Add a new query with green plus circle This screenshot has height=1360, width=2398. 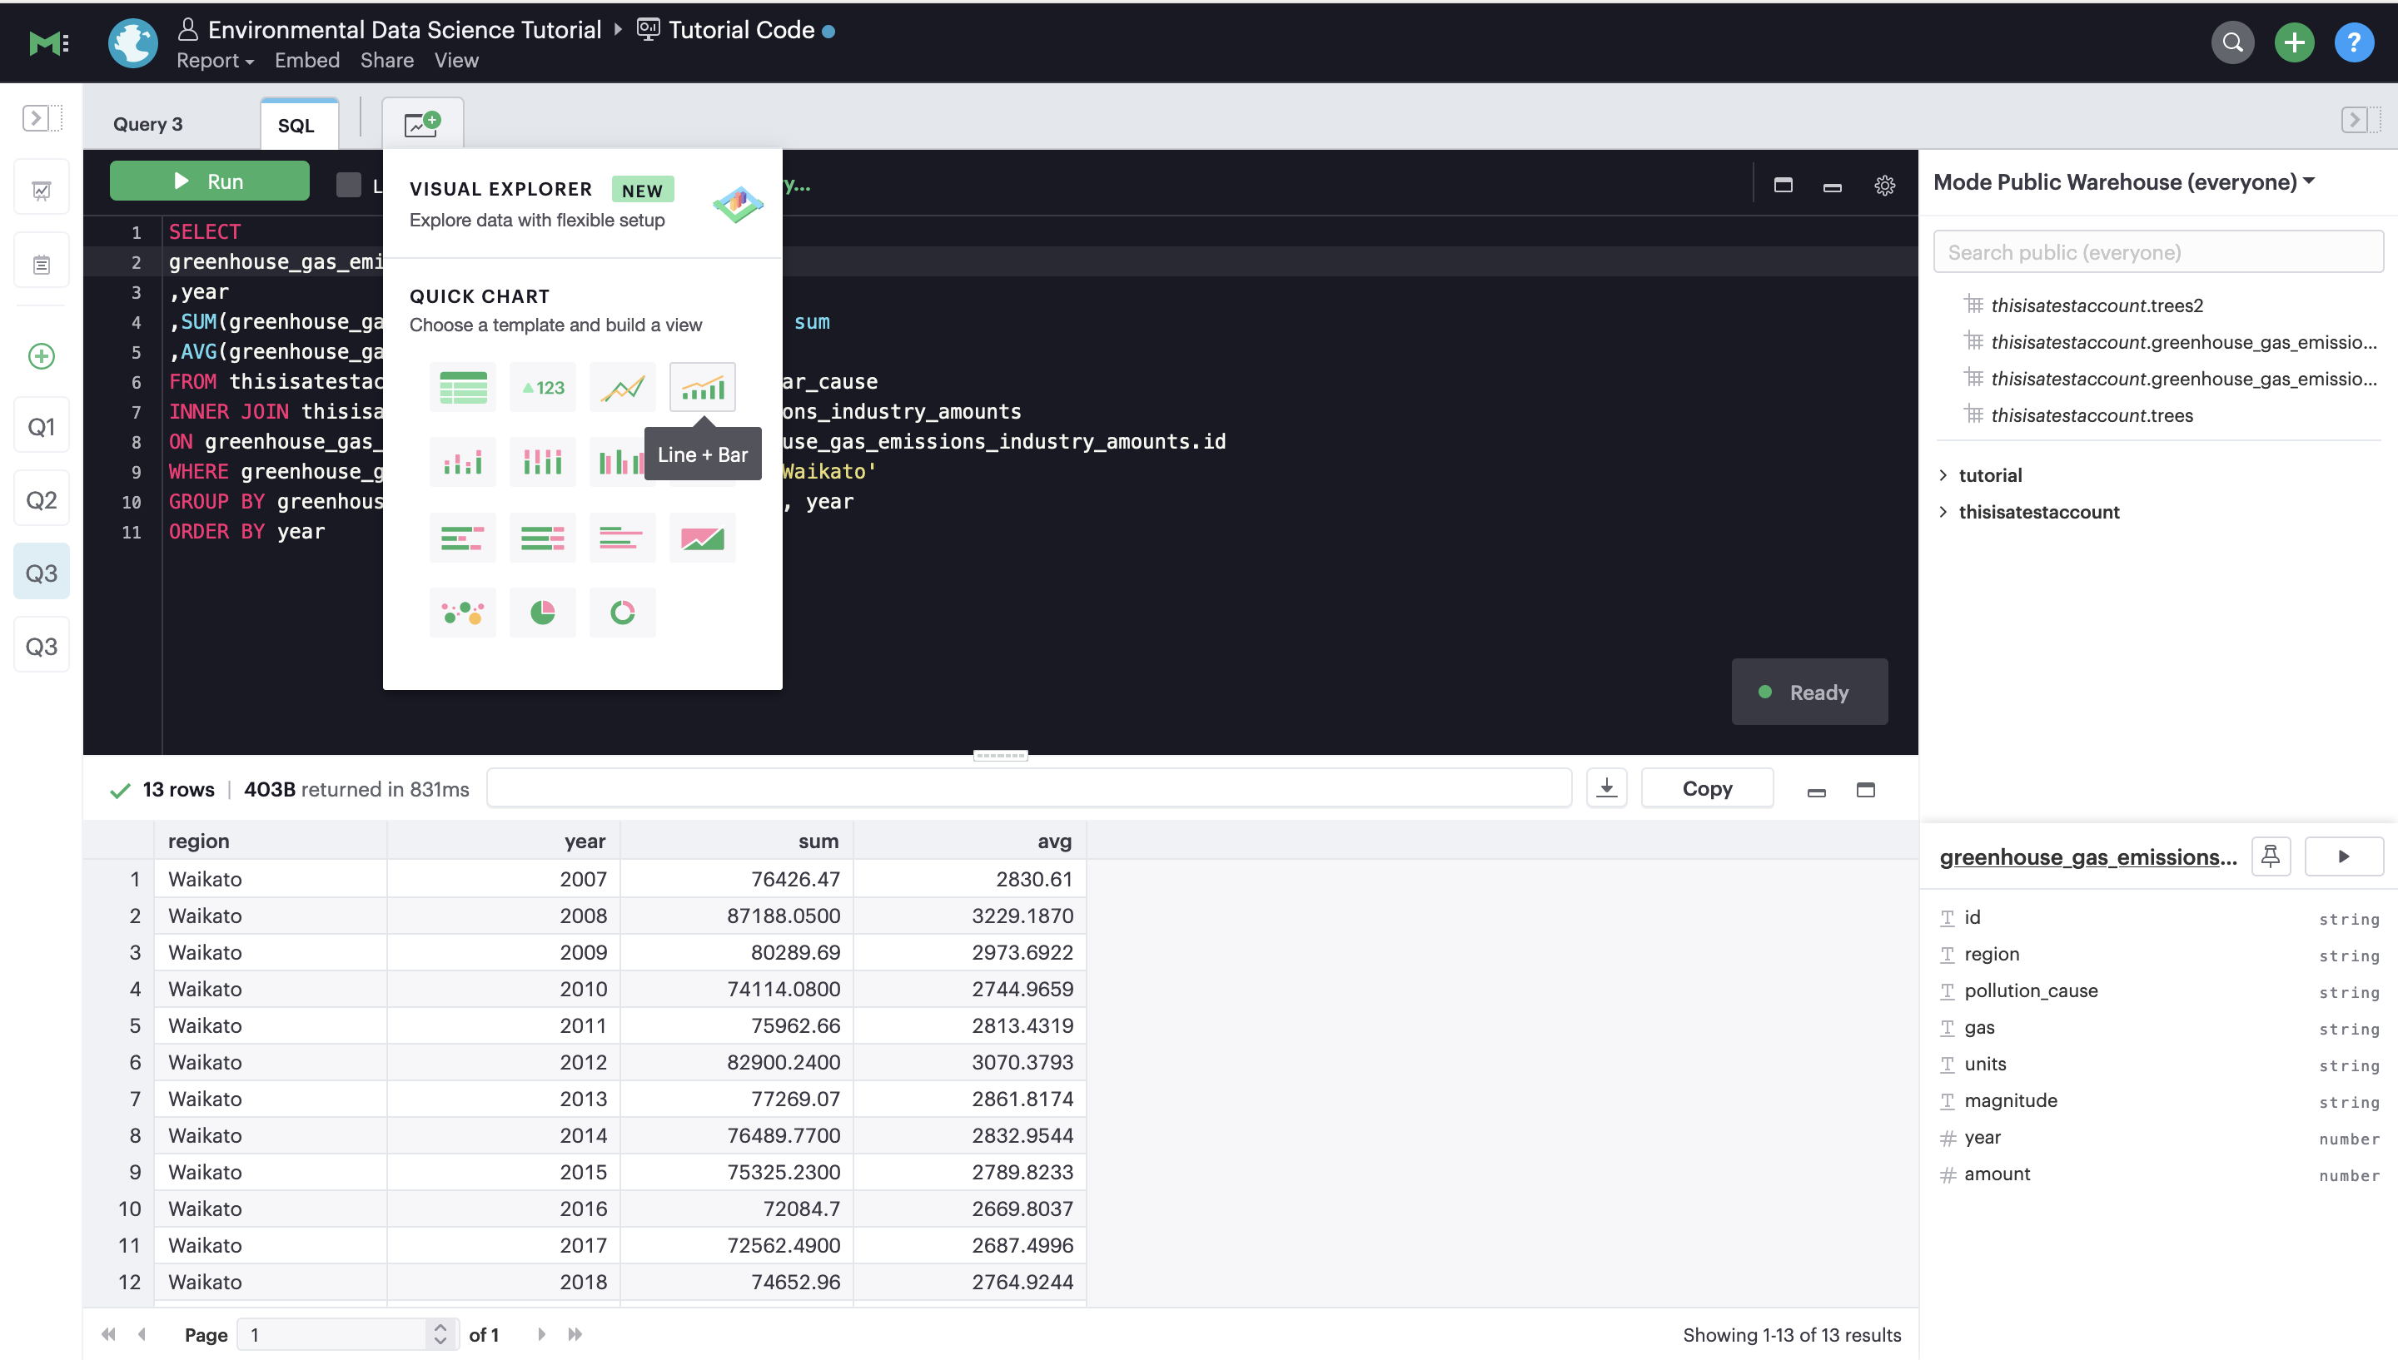pos(41,356)
